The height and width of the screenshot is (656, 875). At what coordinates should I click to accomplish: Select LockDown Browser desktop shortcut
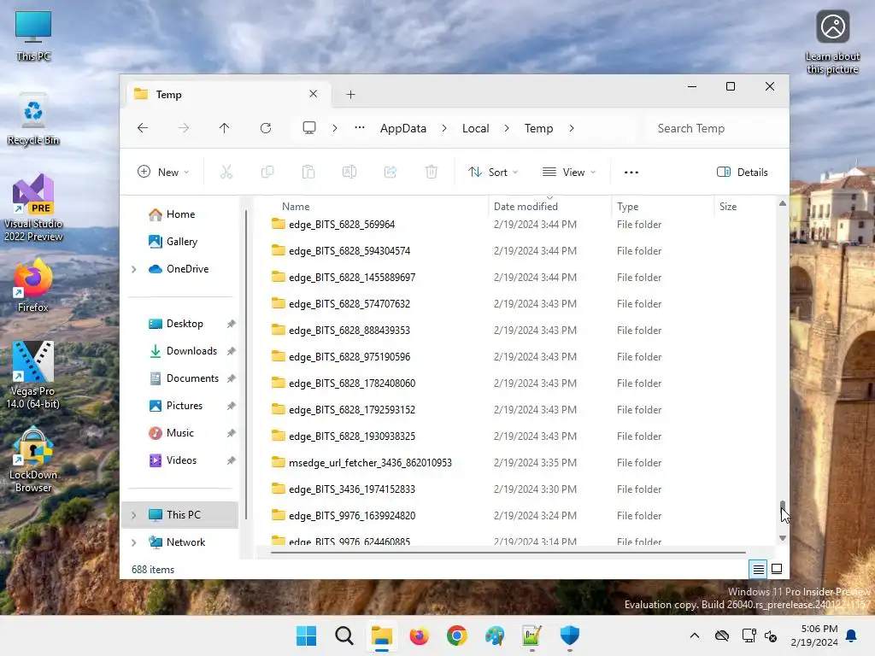point(33,459)
